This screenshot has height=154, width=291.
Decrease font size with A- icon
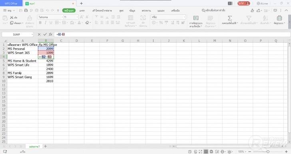pos(87,17)
